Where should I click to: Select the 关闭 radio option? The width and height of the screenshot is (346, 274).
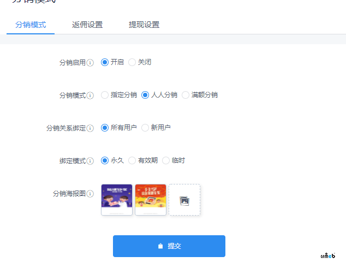(x=132, y=62)
